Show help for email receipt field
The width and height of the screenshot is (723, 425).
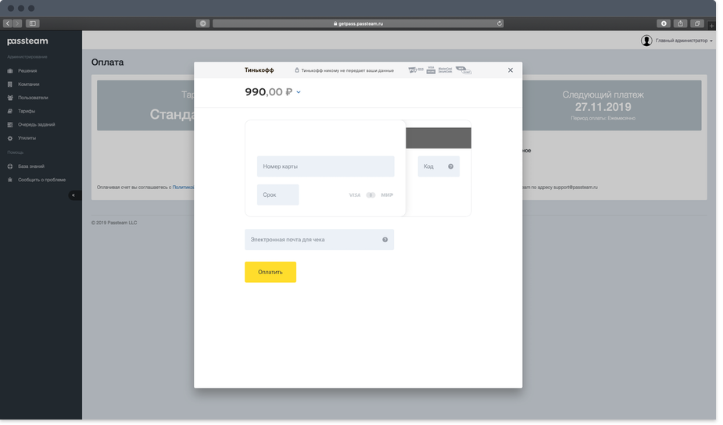pos(385,240)
